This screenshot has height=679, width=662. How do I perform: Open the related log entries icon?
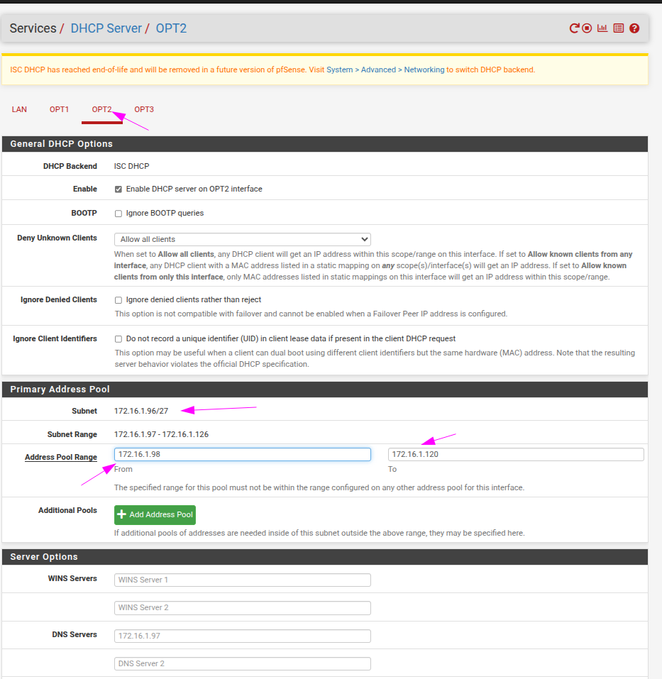tap(618, 28)
